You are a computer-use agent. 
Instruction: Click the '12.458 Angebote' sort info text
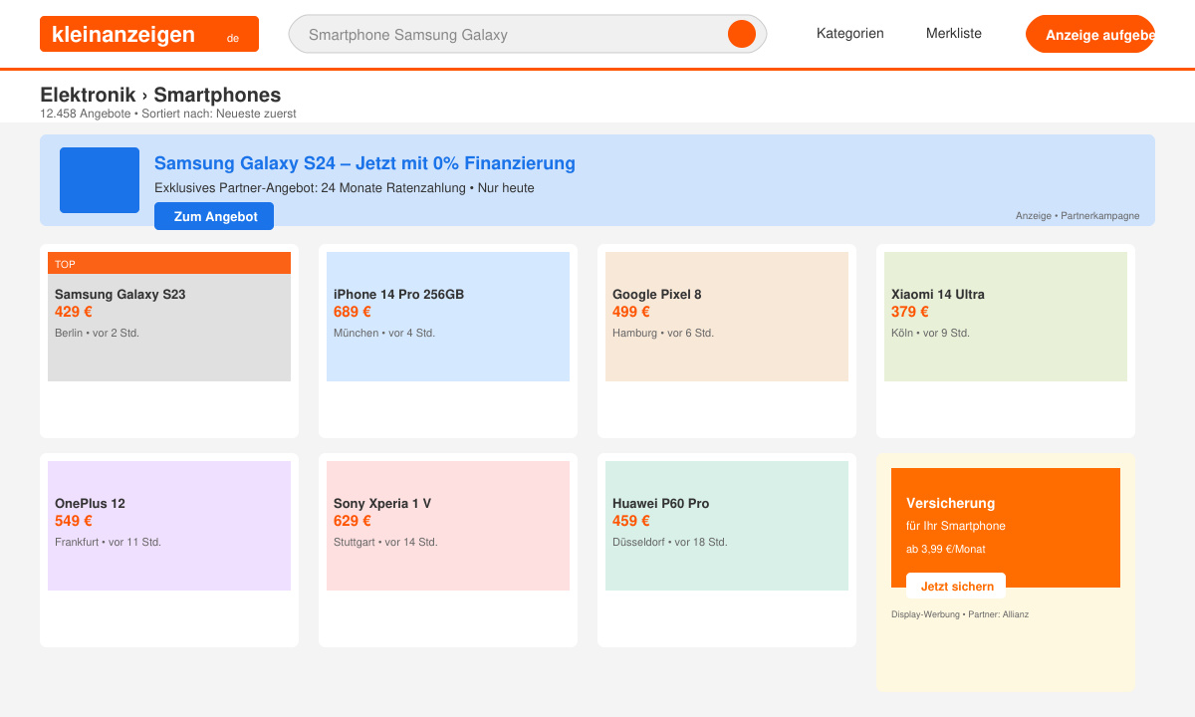168,114
